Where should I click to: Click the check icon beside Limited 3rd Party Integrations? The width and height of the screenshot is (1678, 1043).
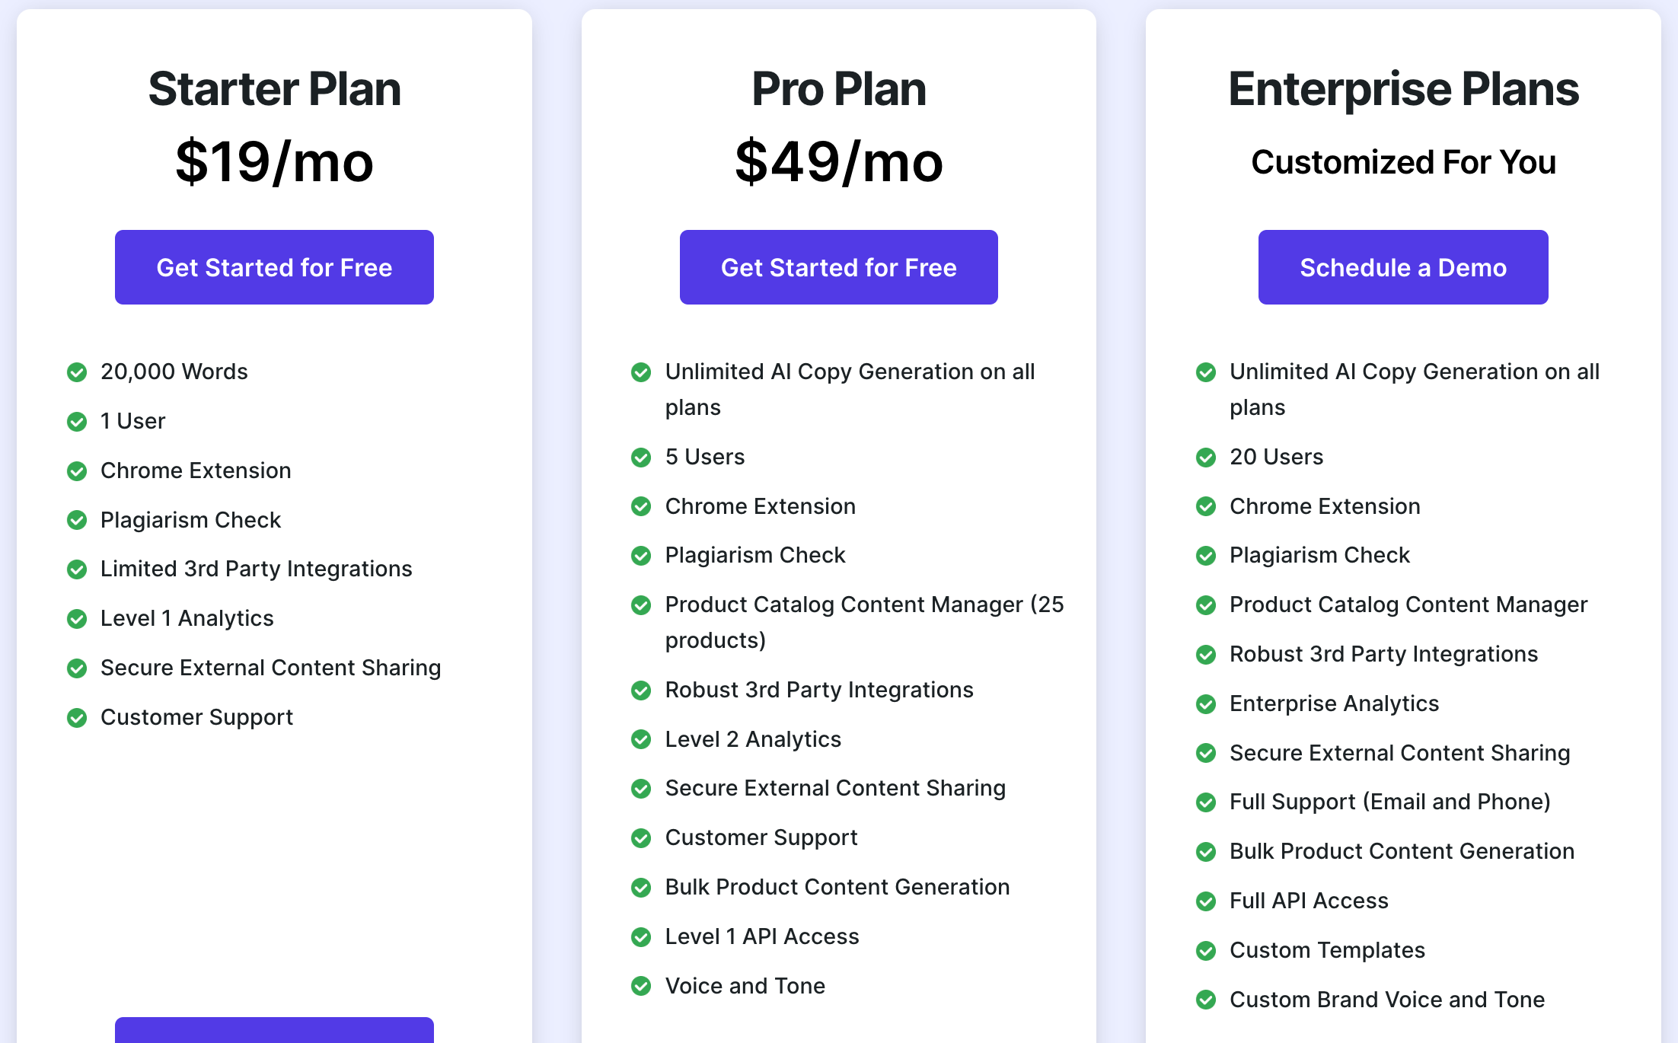(77, 569)
